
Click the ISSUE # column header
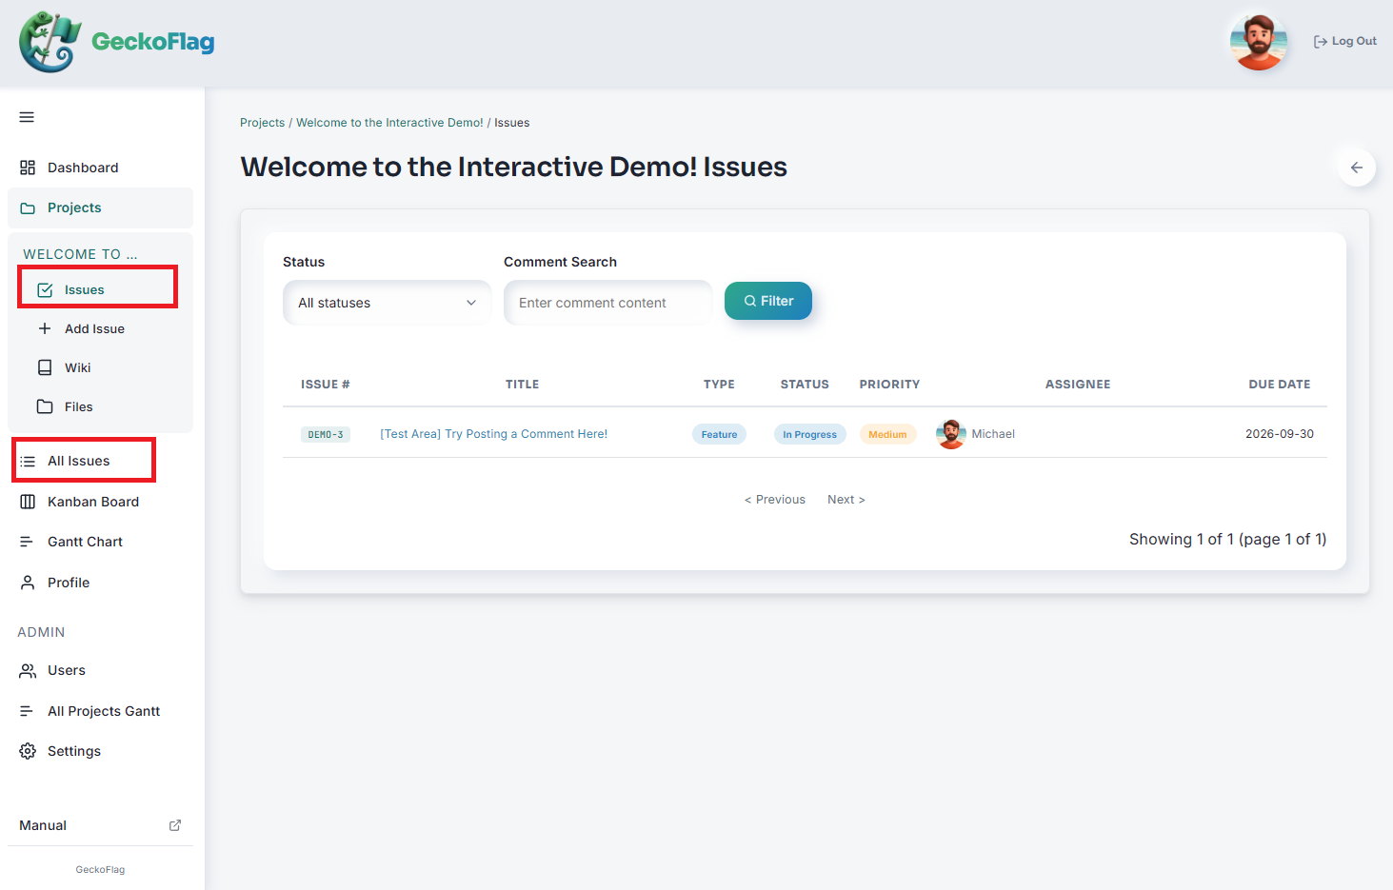tap(326, 385)
